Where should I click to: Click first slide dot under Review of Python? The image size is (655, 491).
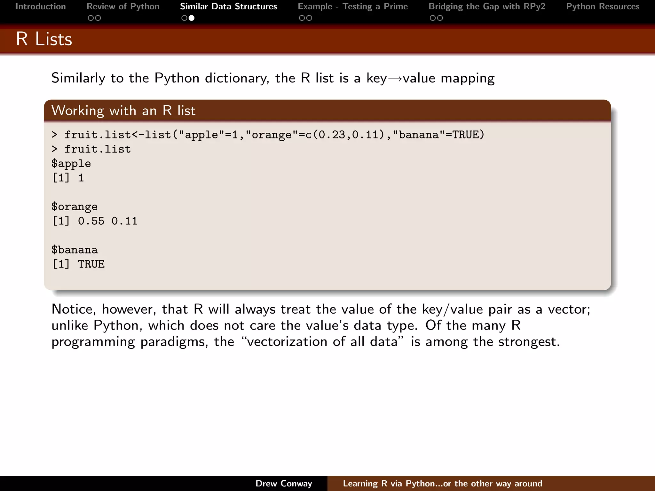coord(91,18)
